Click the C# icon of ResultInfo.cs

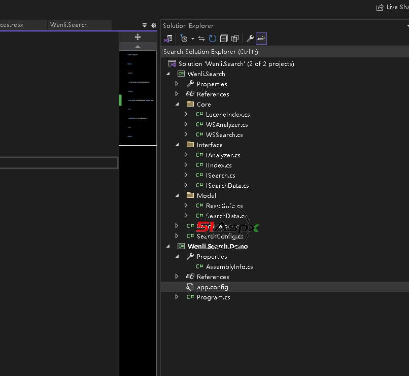pyautogui.click(x=199, y=206)
